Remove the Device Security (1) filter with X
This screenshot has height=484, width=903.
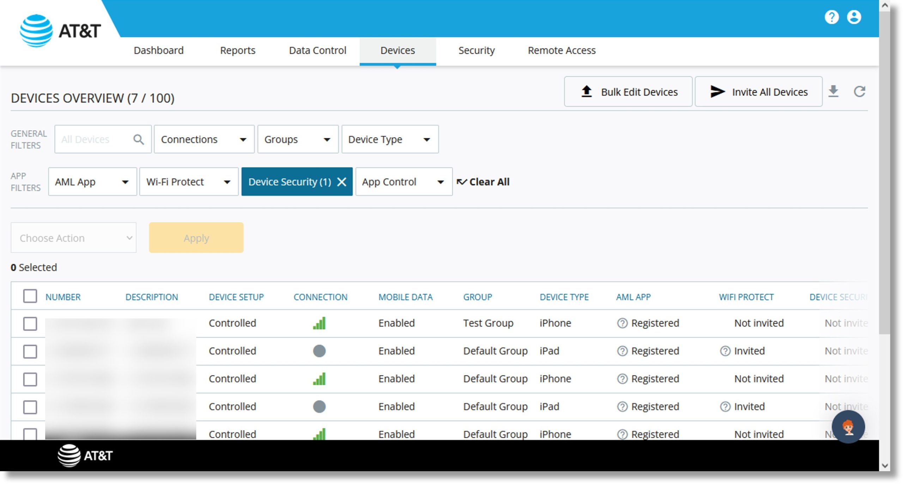point(341,182)
